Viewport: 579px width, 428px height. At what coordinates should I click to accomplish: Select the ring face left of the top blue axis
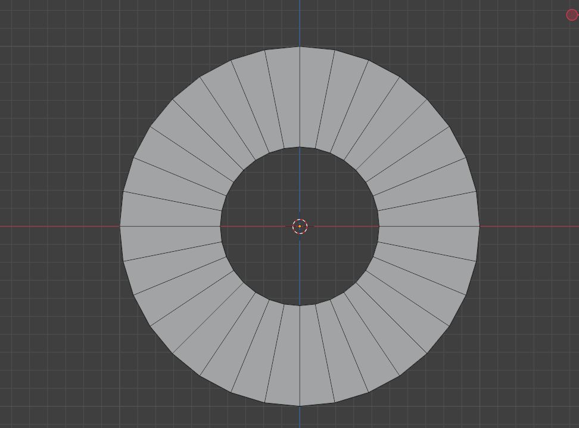pyautogui.click(x=283, y=98)
